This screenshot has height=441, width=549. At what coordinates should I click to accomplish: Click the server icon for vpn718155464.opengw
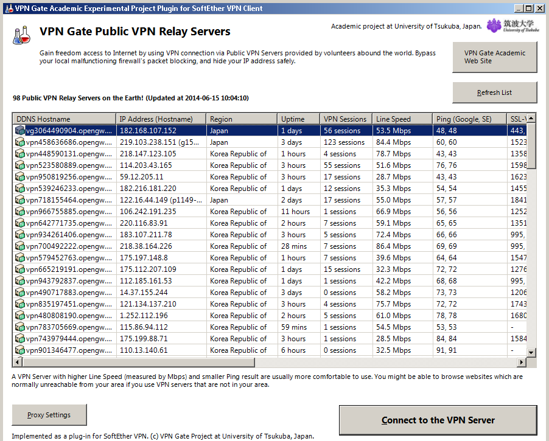point(20,200)
